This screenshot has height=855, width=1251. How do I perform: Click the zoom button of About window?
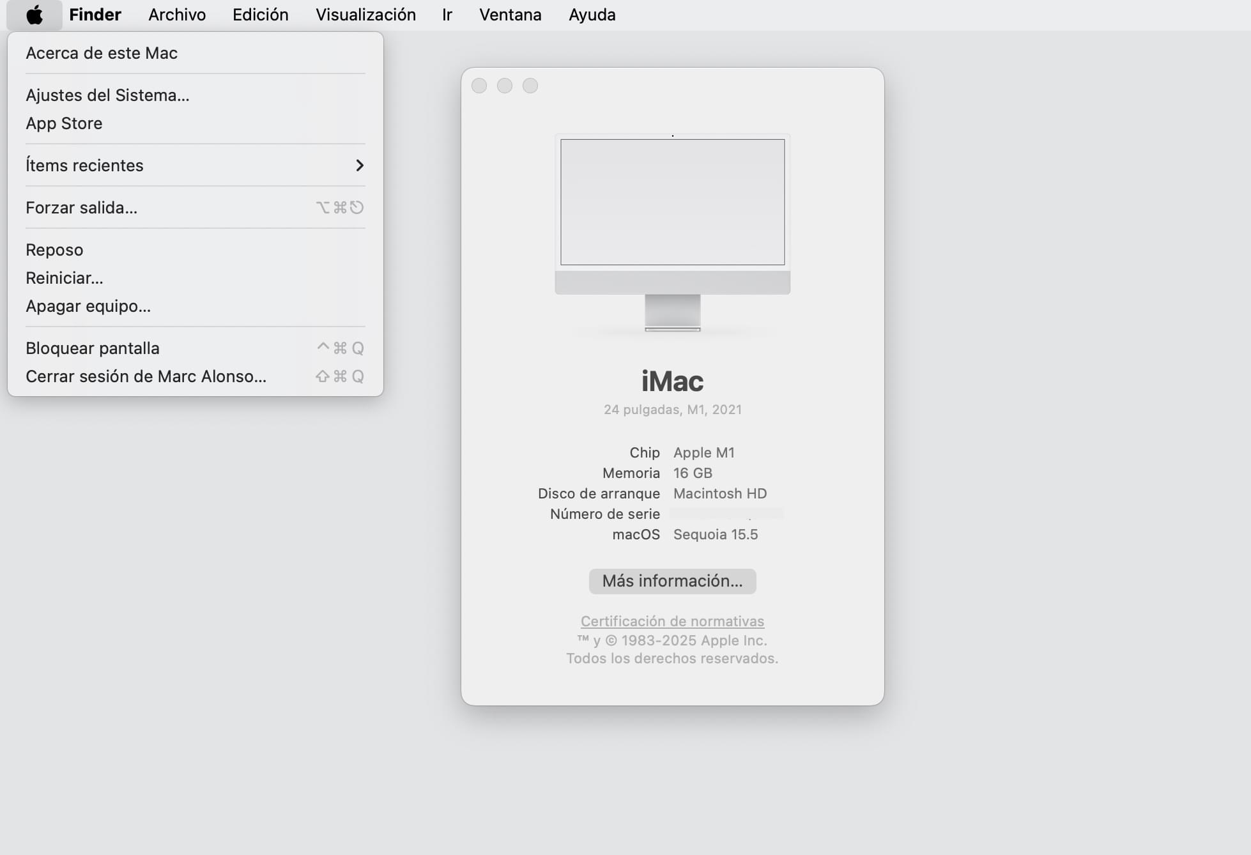click(530, 86)
